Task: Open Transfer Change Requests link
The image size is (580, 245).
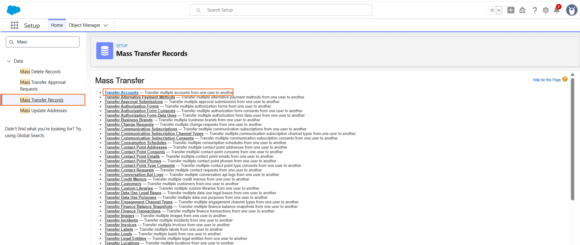Action: click(129, 125)
